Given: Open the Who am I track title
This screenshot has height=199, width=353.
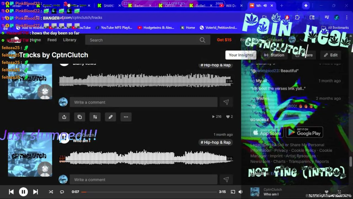Looking at the screenshot, I should click(x=82, y=141).
